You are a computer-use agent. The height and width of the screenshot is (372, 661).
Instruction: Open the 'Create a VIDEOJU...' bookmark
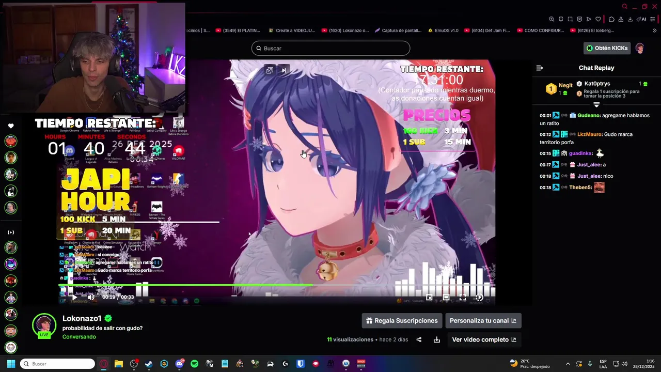[291, 30]
